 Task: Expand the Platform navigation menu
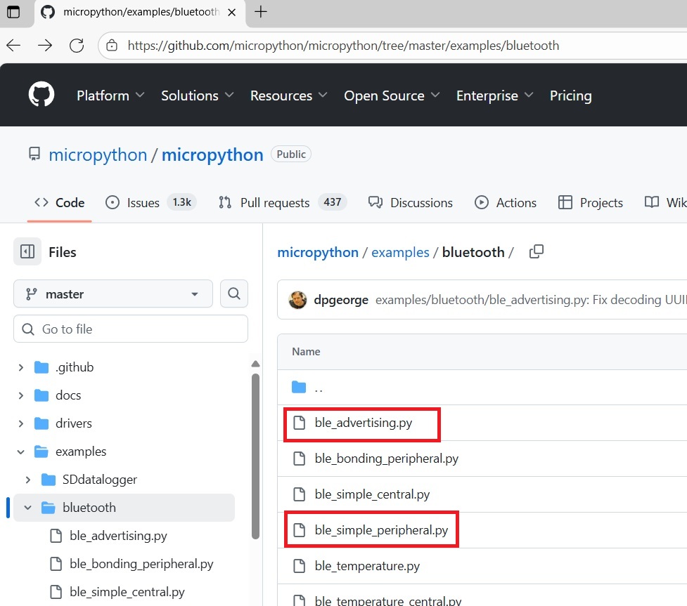(x=110, y=95)
